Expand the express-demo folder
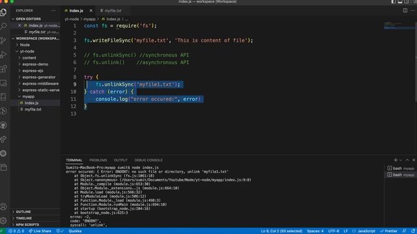 [x=35, y=64]
